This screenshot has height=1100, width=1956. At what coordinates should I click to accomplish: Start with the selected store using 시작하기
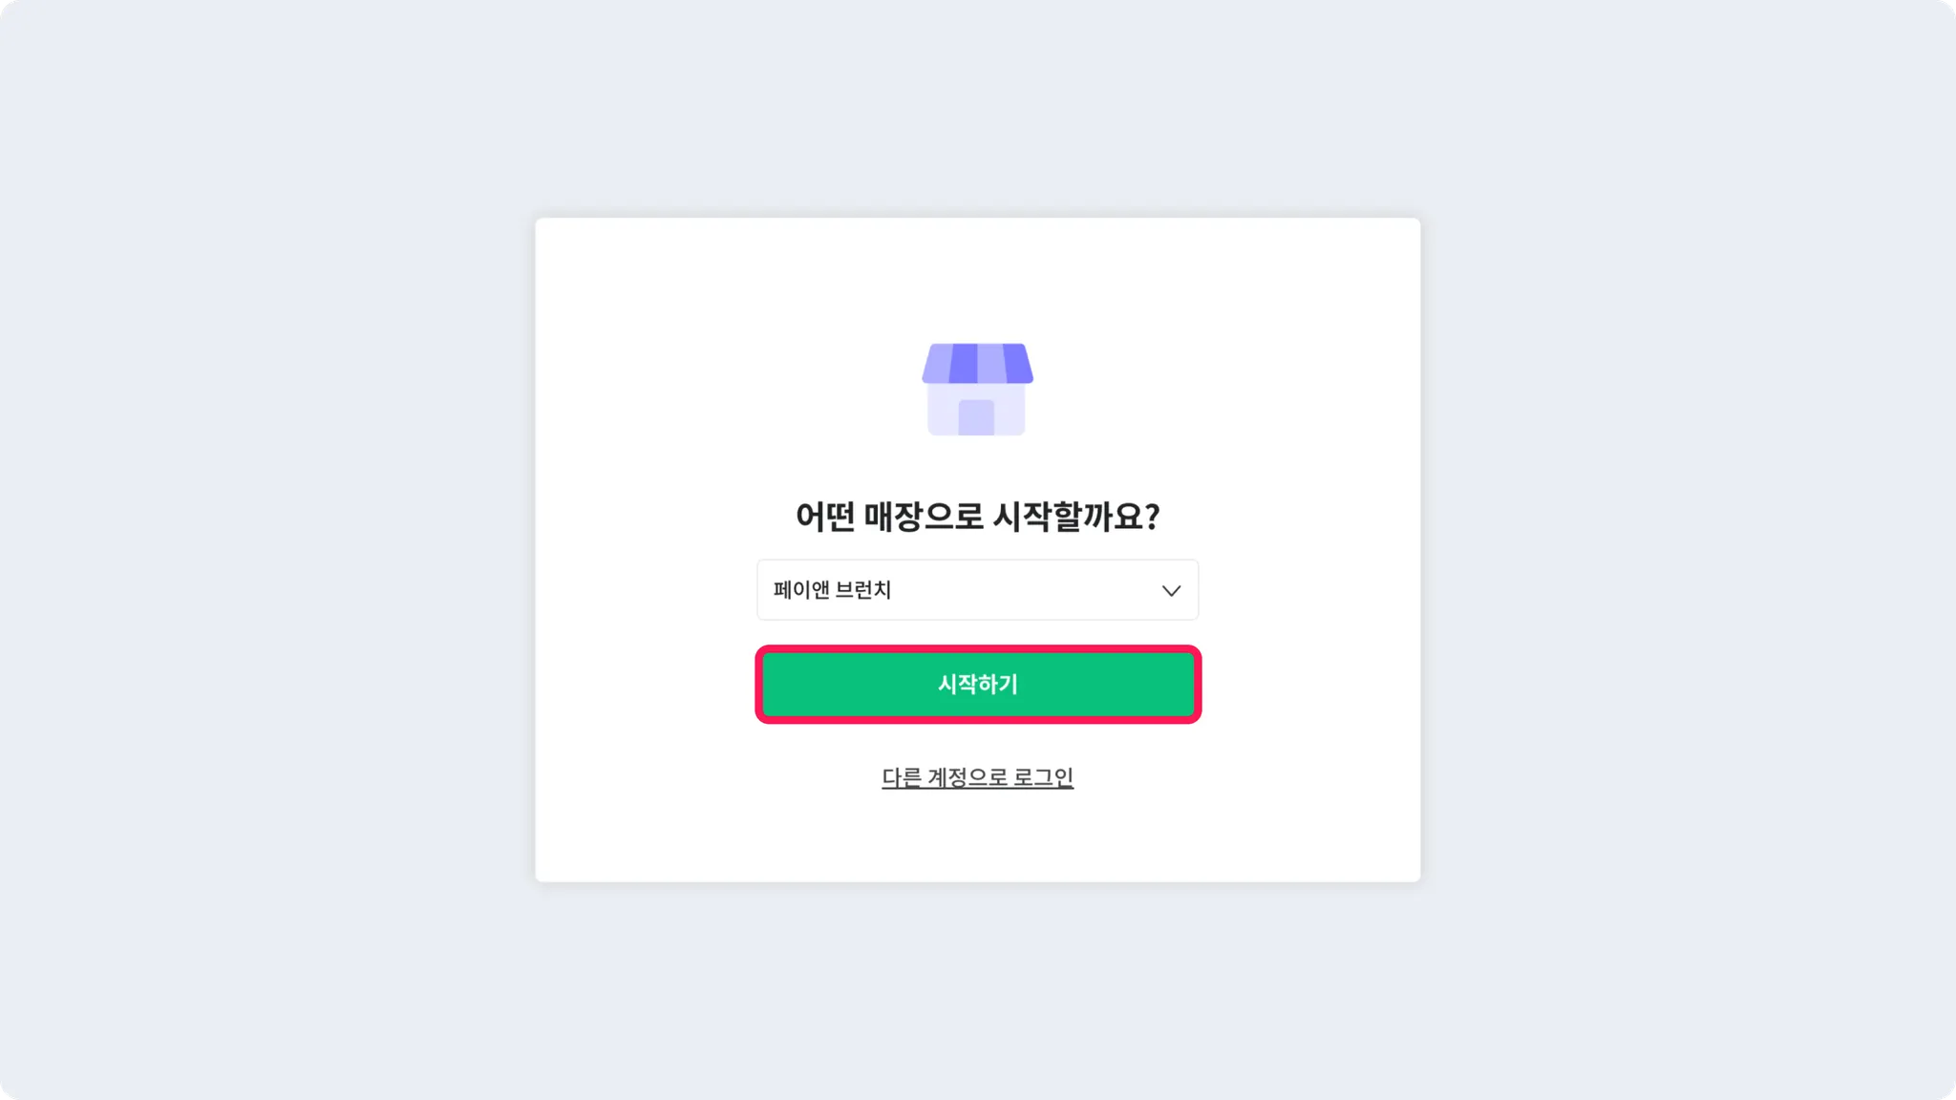(977, 685)
